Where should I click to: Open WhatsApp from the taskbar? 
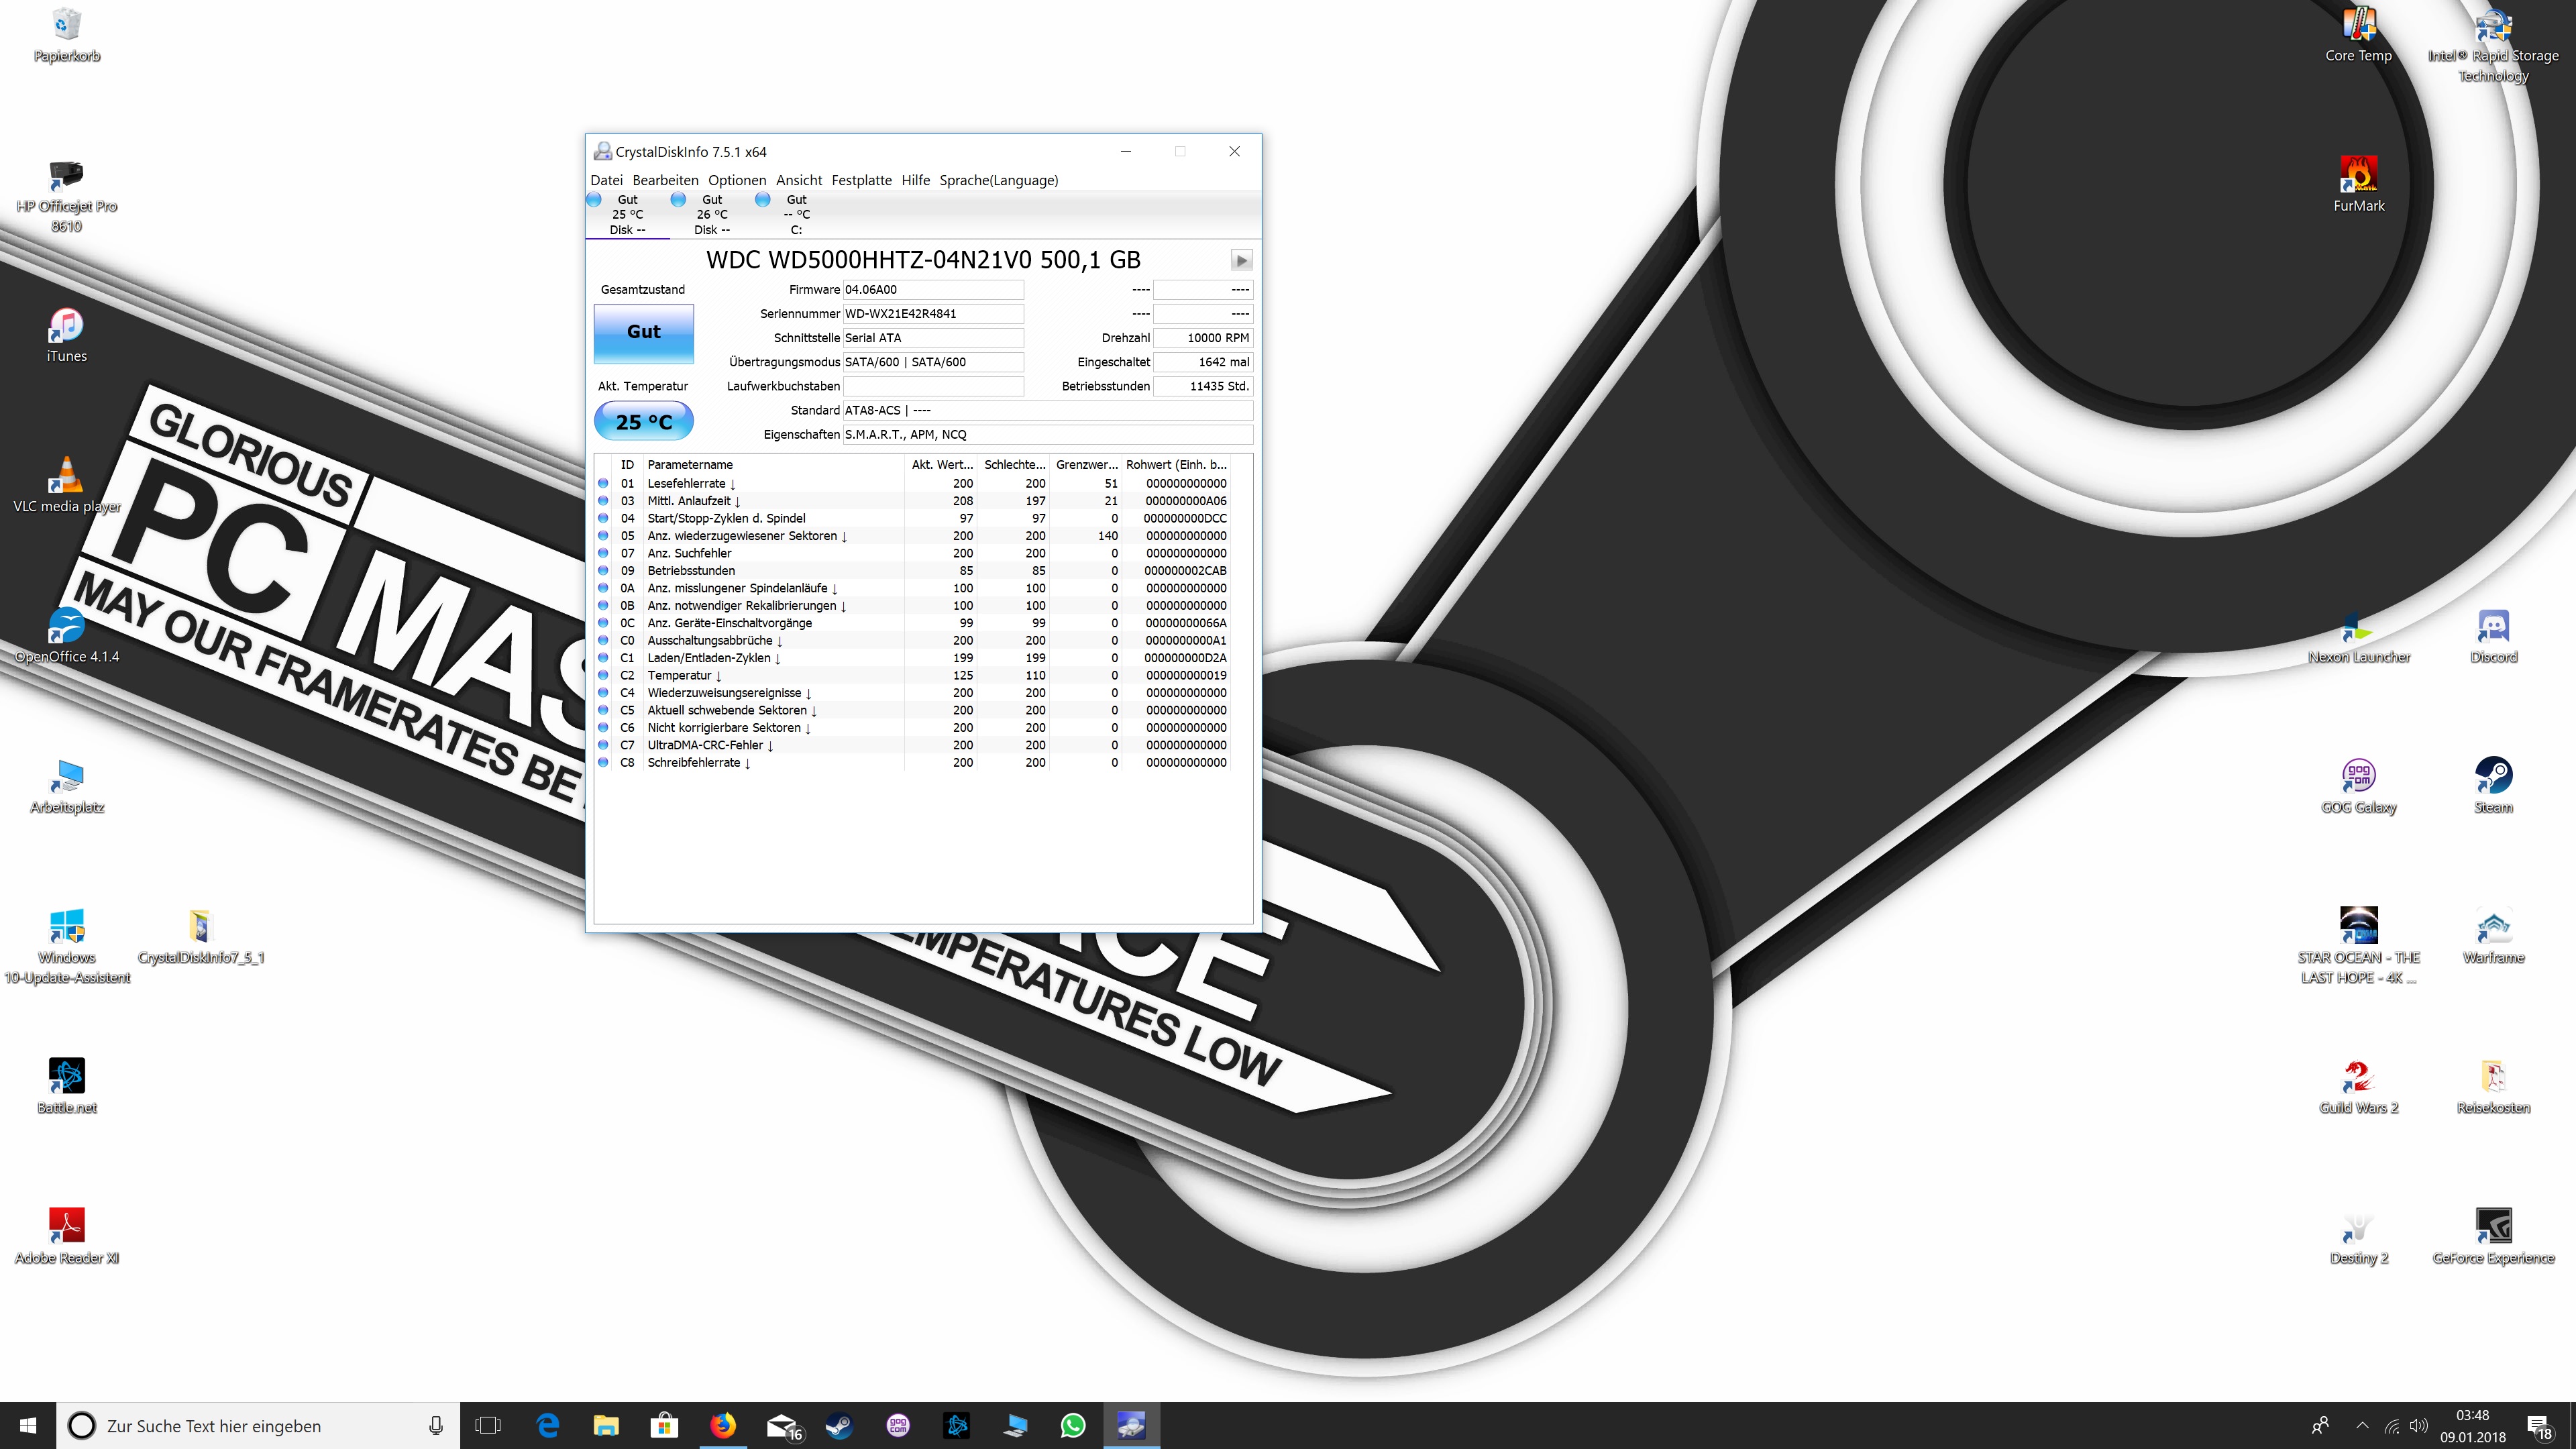1072,1425
